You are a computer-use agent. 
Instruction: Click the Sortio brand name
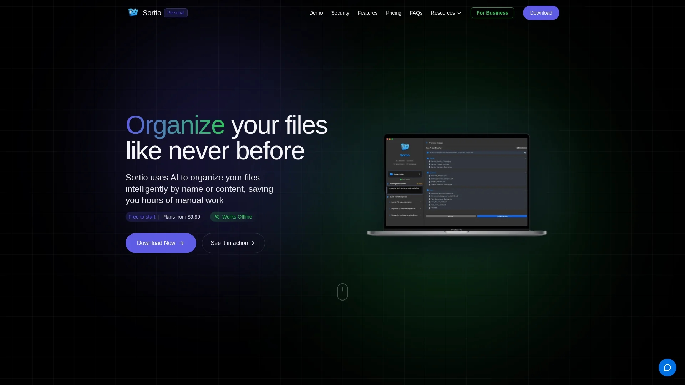pyautogui.click(x=152, y=13)
